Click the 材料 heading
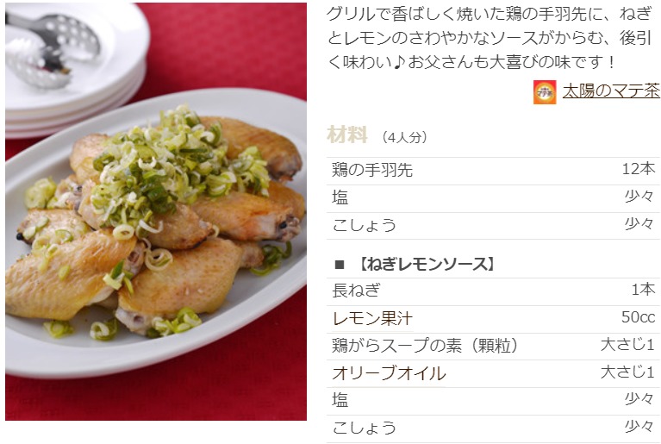The image size is (661, 444). [x=347, y=135]
